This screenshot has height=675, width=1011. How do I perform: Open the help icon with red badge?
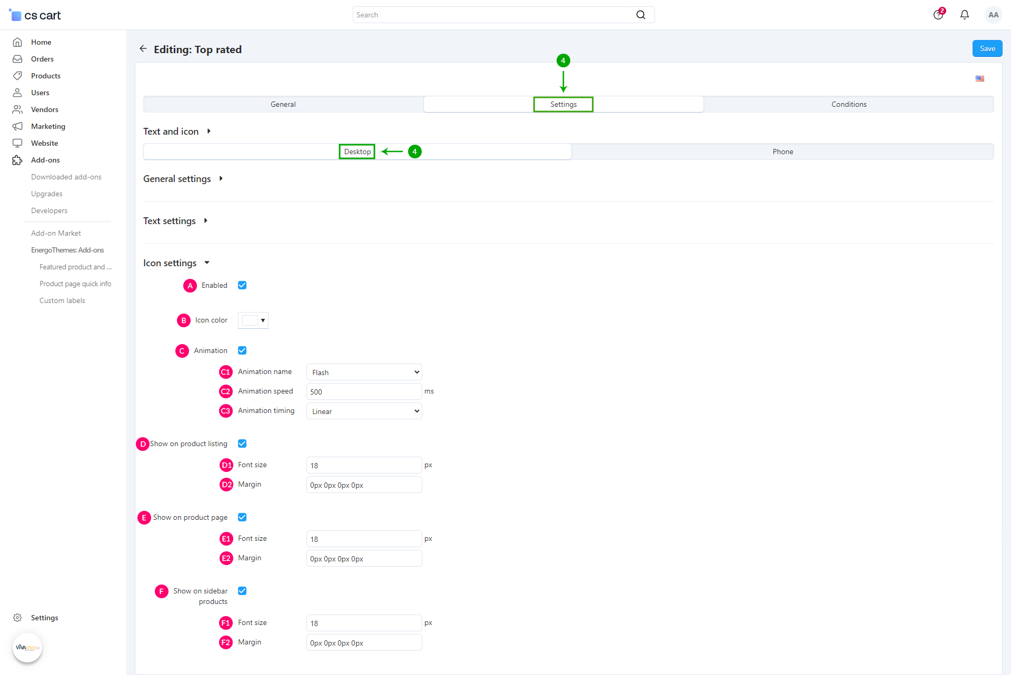[938, 15]
